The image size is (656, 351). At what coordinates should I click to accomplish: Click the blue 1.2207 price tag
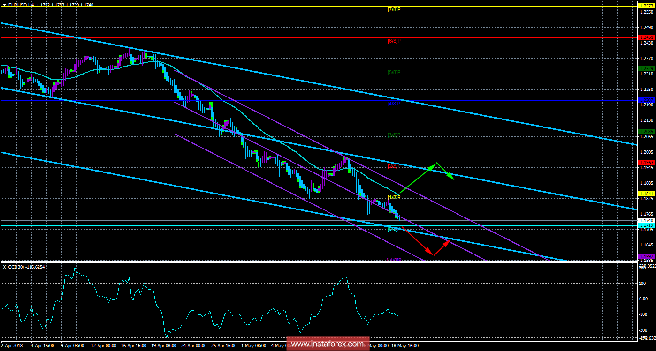[x=646, y=100]
